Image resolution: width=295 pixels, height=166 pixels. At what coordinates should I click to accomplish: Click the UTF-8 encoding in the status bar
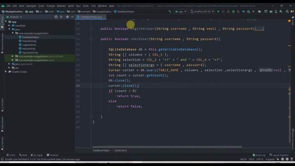(260, 159)
